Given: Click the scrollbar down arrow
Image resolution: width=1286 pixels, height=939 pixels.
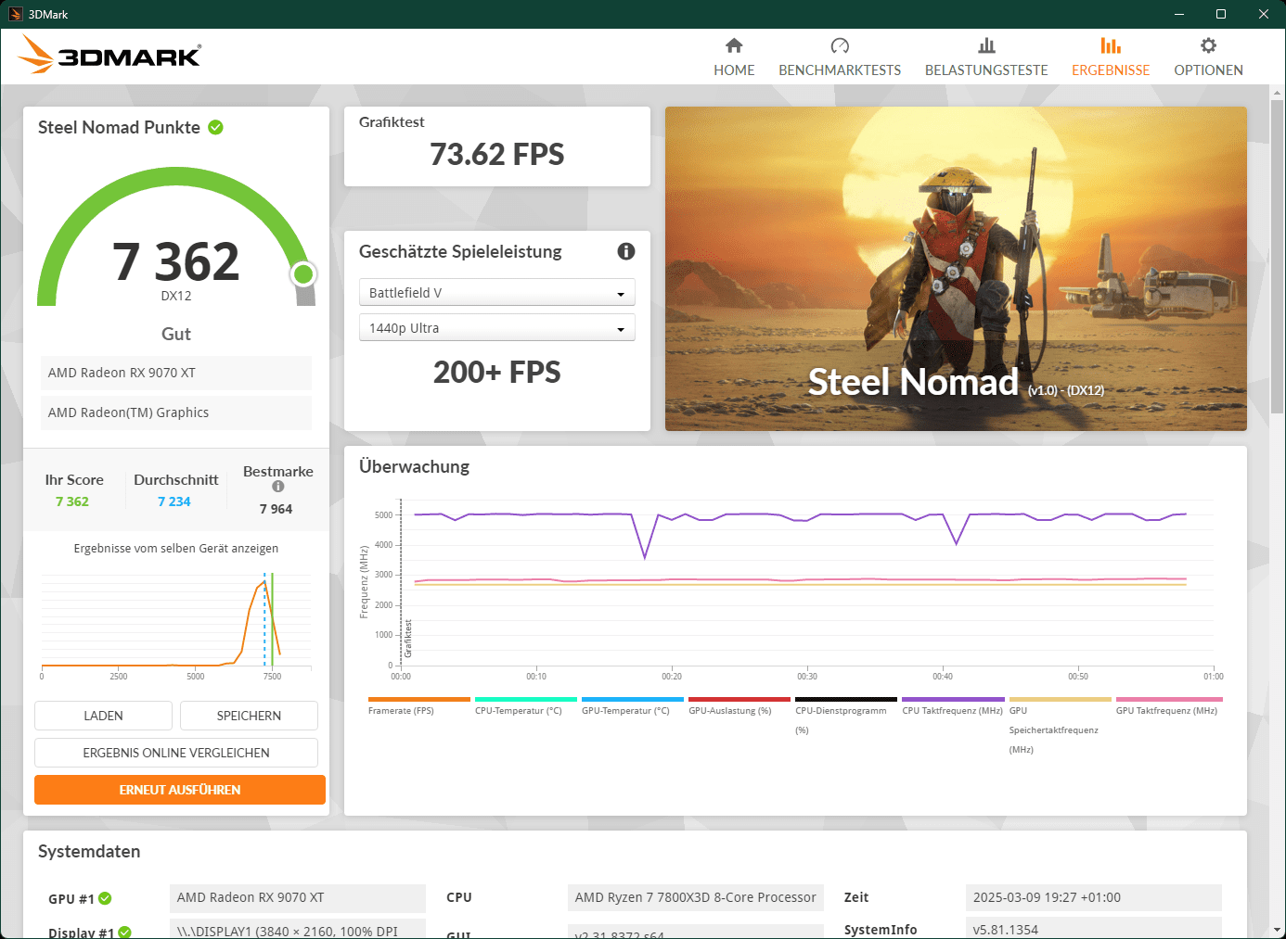Looking at the screenshot, I should tap(1277, 930).
